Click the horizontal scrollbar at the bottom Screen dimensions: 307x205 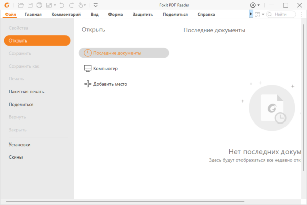pos(125,202)
